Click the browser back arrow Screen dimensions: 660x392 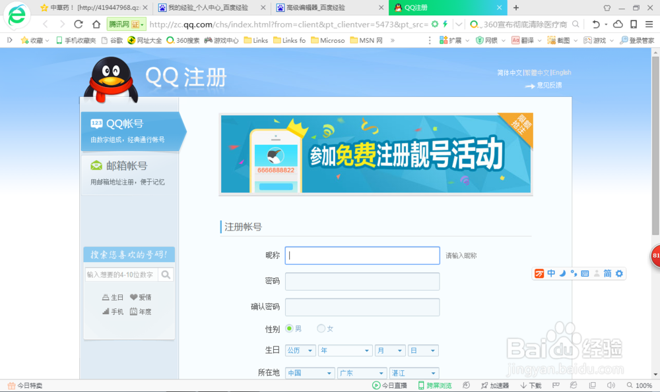(46, 24)
